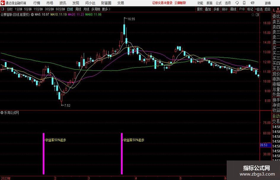Open the 资讯 menu
Image resolution: width=280 pixels, height=180 pixels.
pos(63,3)
